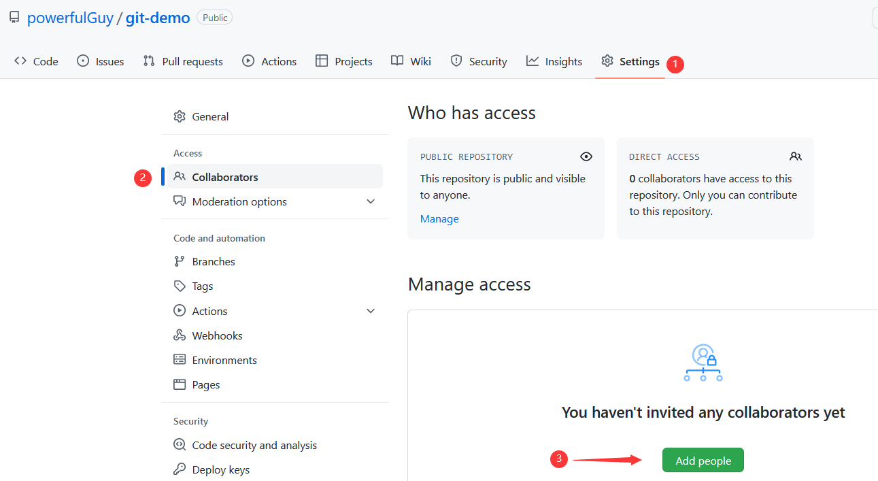Open the Wiki tab

[x=411, y=61]
